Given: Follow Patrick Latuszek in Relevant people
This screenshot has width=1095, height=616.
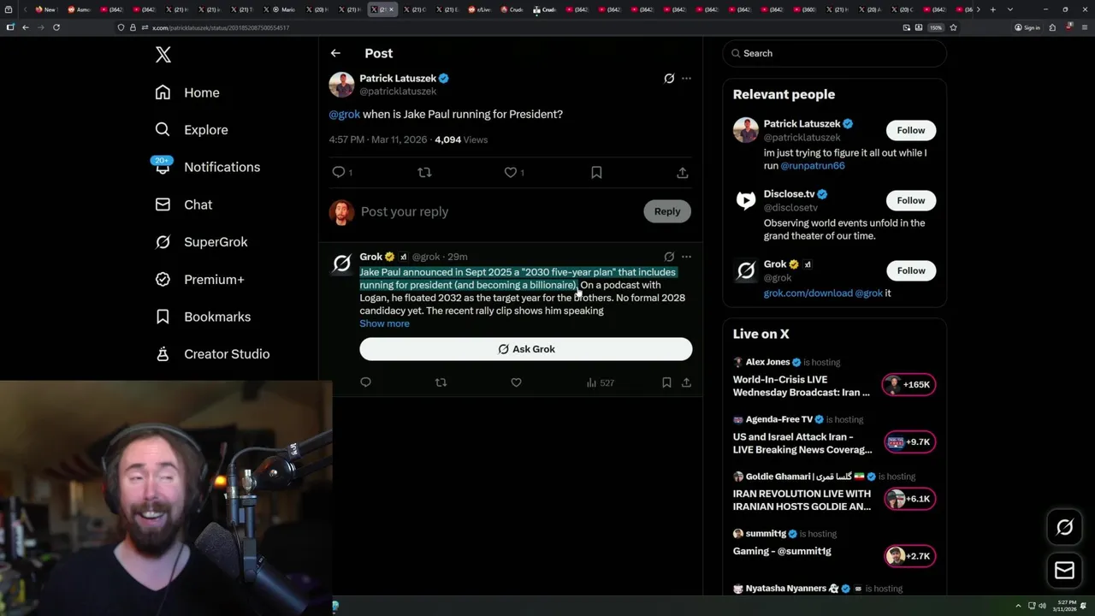Looking at the screenshot, I should 911,130.
